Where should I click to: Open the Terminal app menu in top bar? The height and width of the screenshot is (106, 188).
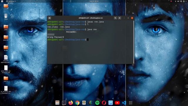[x=11, y=1]
